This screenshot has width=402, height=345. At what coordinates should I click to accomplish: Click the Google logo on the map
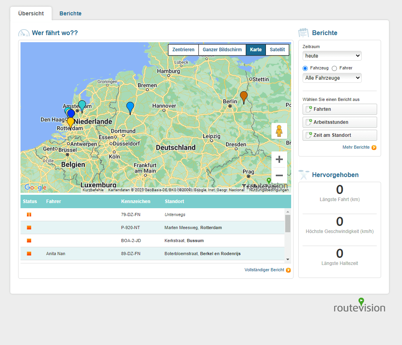[x=36, y=187]
